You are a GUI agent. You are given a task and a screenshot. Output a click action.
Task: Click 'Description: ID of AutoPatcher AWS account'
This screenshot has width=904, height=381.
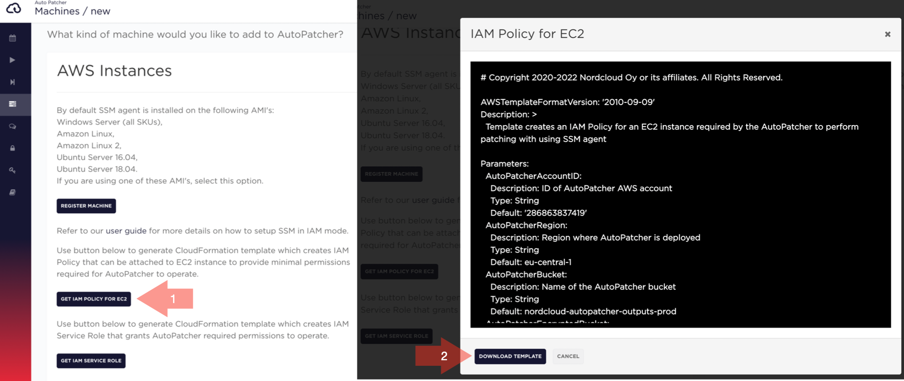581,188
